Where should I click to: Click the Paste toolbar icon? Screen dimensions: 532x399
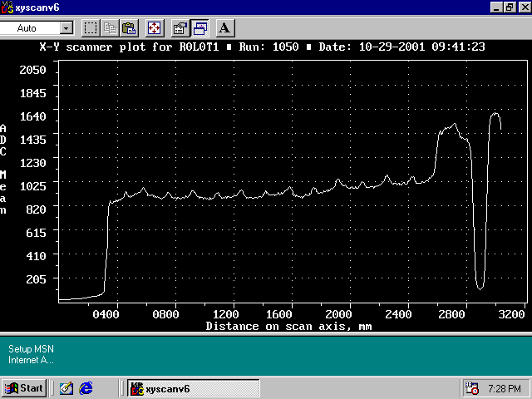click(129, 27)
